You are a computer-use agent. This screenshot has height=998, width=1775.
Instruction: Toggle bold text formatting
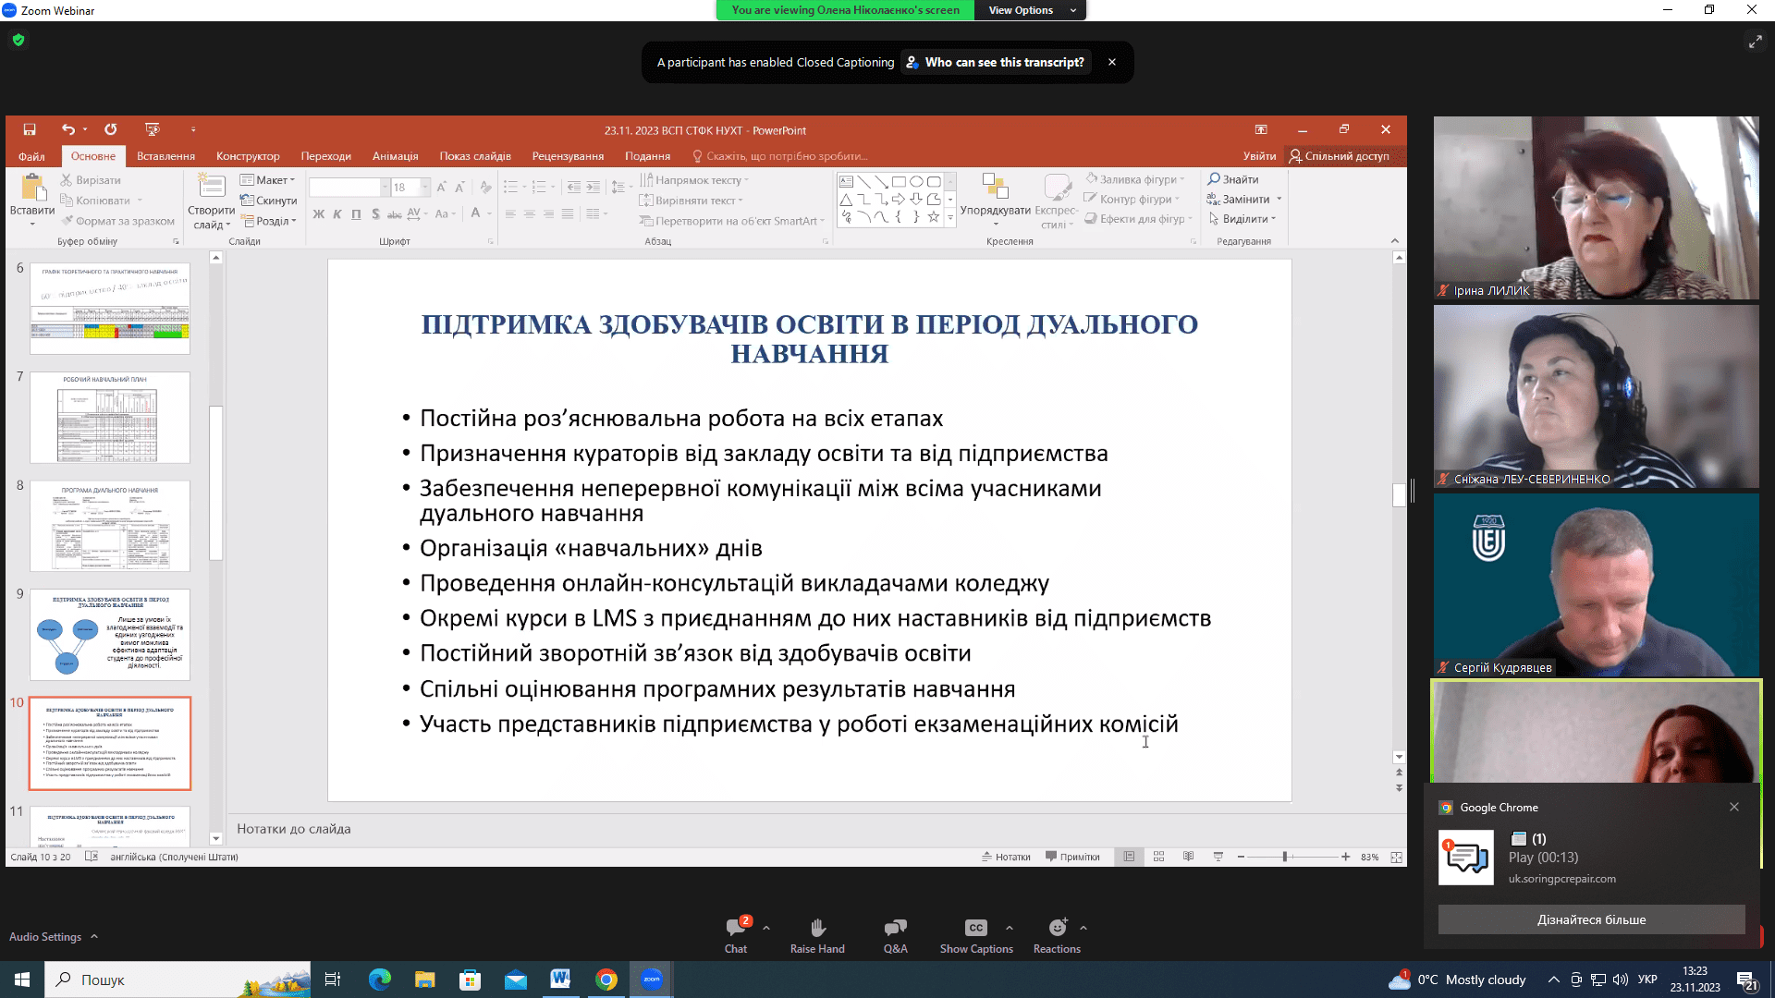(x=319, y=214)
